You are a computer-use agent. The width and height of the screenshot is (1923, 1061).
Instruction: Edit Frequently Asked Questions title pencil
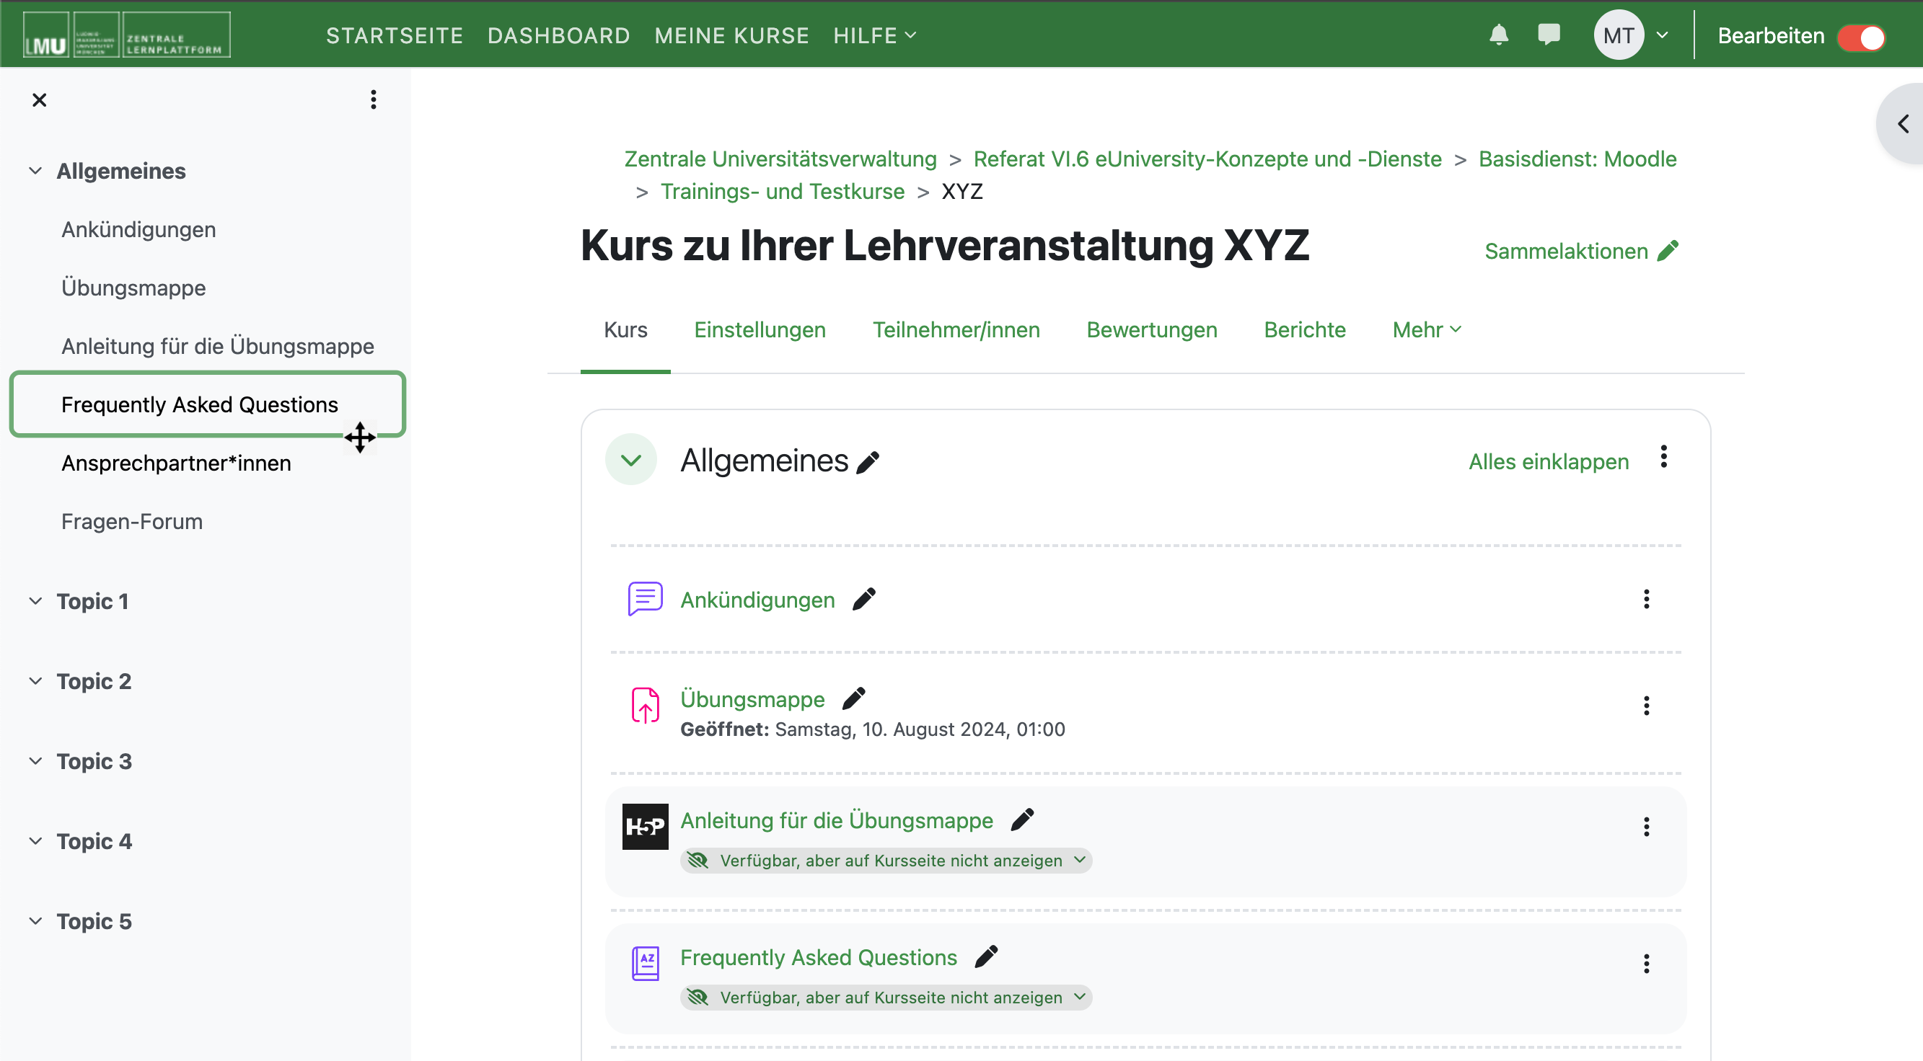[x=985, y=956]
